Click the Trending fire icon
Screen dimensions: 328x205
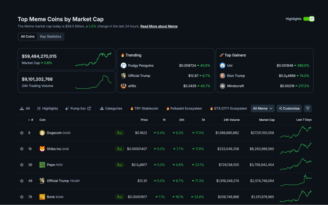pos(123,55)
